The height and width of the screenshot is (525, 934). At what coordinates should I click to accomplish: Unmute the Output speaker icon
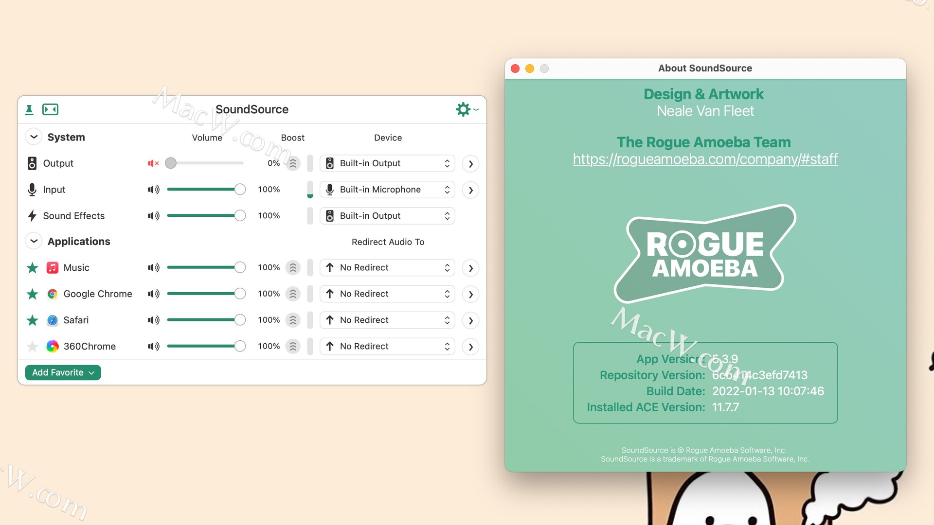tap(153, 163)
